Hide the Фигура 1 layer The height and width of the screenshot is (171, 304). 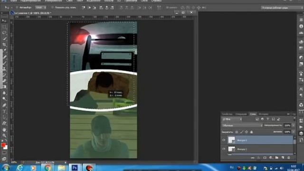tap(224, 149)
